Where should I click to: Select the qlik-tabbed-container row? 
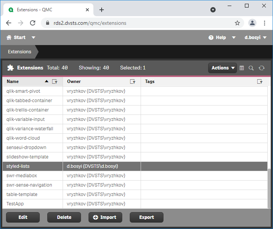tap(135, 101)
